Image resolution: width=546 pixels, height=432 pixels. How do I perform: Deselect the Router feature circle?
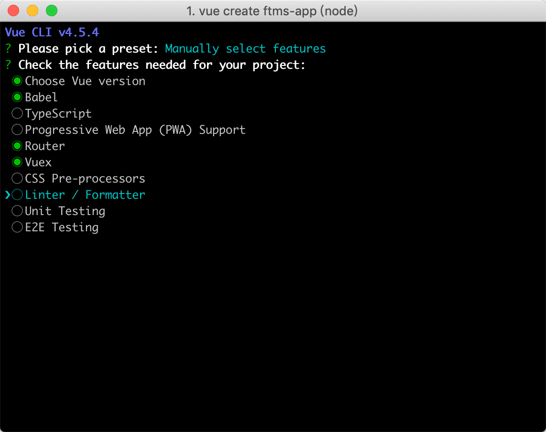[18, 146]
